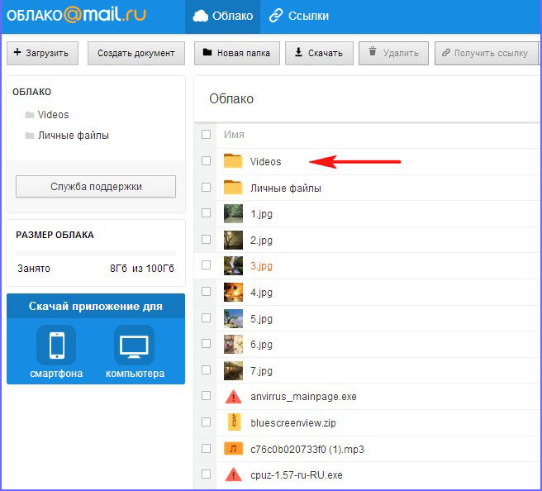Check the box for anvirrus_mainpage.exe

tap(206, 396)
